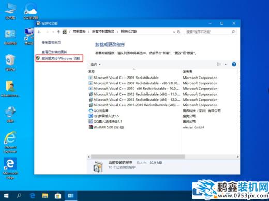Click the Up one level arrow
The image size is (269, 201).
pos(58,32)
